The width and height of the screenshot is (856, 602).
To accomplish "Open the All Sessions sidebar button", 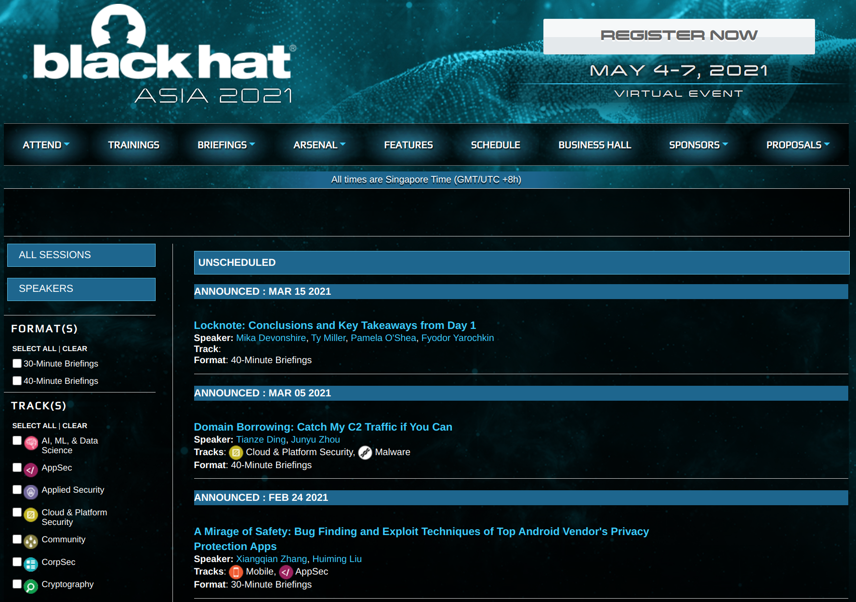I will pyautogui.click(x=81, y=255).
